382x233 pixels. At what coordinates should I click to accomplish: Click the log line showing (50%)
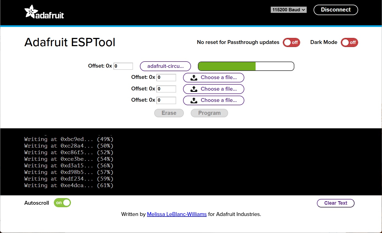[x=69, y=146]
